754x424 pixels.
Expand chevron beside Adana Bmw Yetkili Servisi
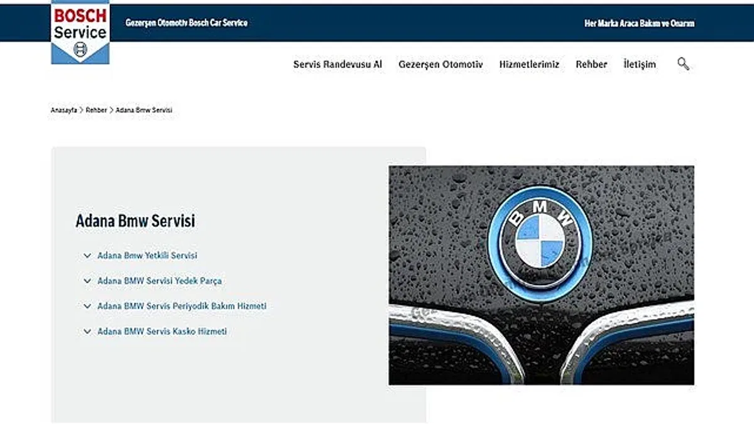pyautogui.click(x=87, y=256)
